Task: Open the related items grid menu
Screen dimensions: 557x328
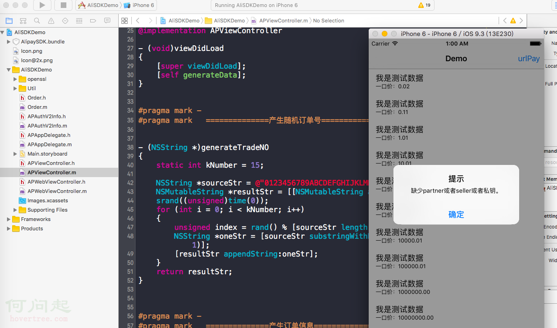Action: pos(124,21)
